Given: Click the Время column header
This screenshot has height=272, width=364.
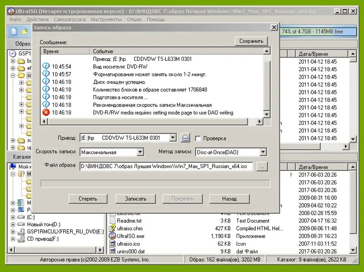Looking at the screenshot, I should pyautogui.click(x=65, y=51).
